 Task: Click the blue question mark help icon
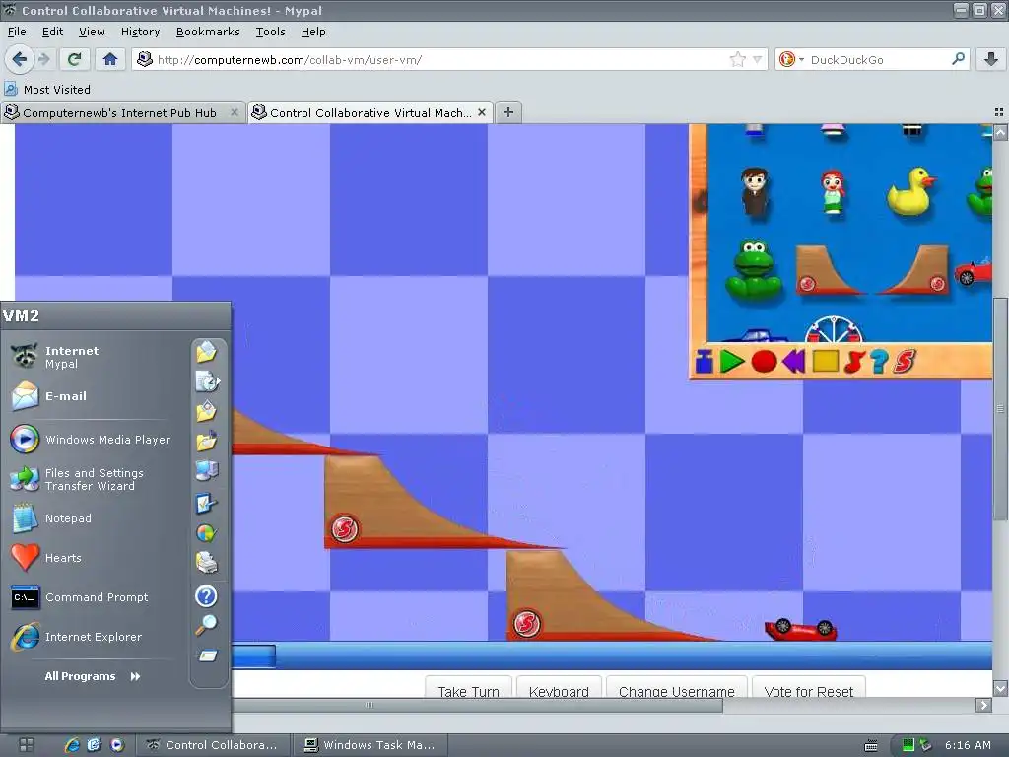pyautogui.click(x=879, y=361)
